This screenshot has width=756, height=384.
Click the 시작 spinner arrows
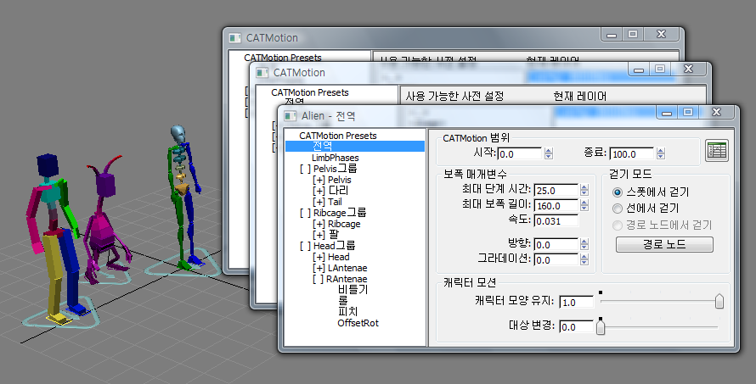click(549, 154)
